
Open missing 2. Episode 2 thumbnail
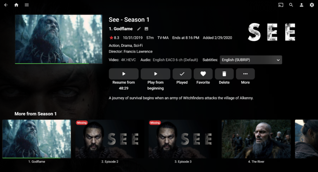[110, 139]
